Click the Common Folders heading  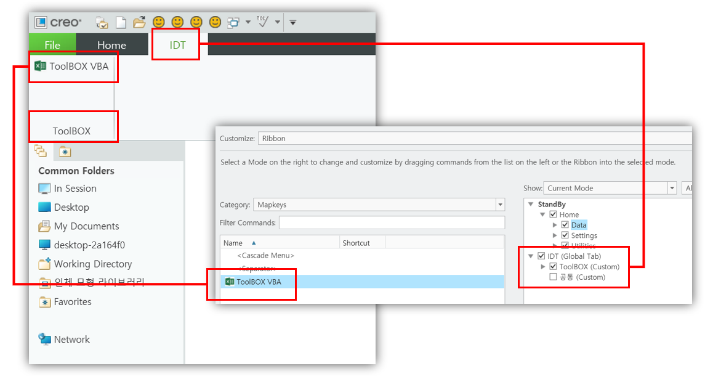click(76, 171)
